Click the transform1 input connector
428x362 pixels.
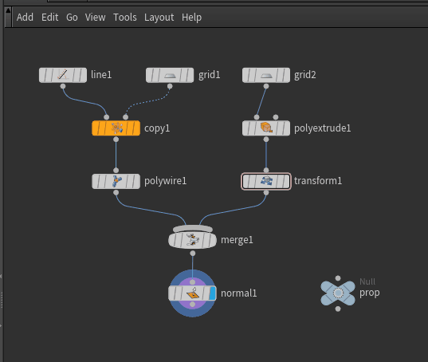click(x=266, y=171)
